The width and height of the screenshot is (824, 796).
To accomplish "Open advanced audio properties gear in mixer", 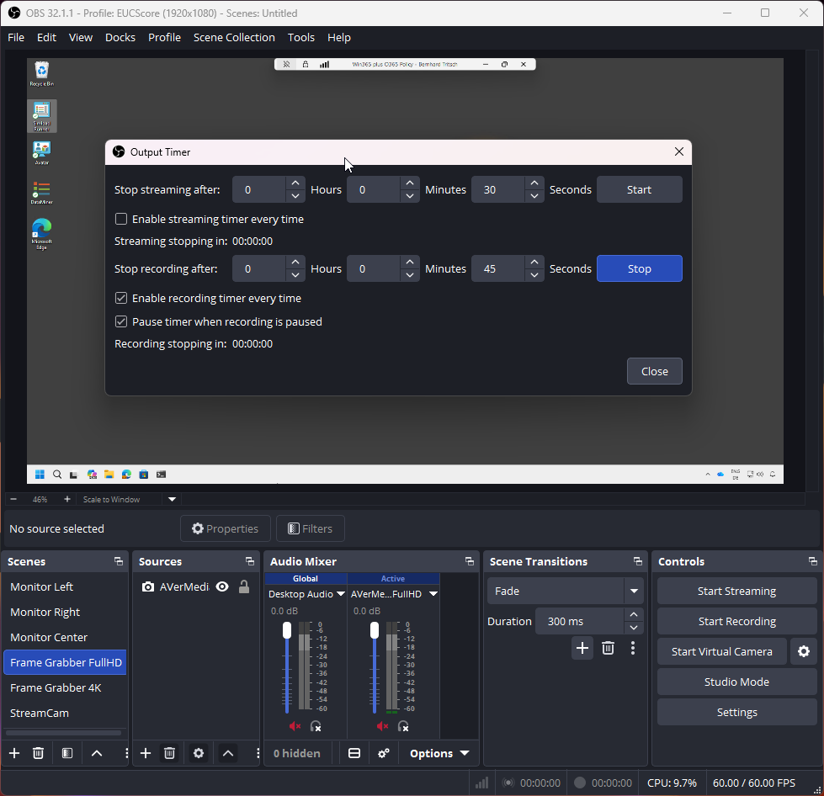I will (383, 753).
